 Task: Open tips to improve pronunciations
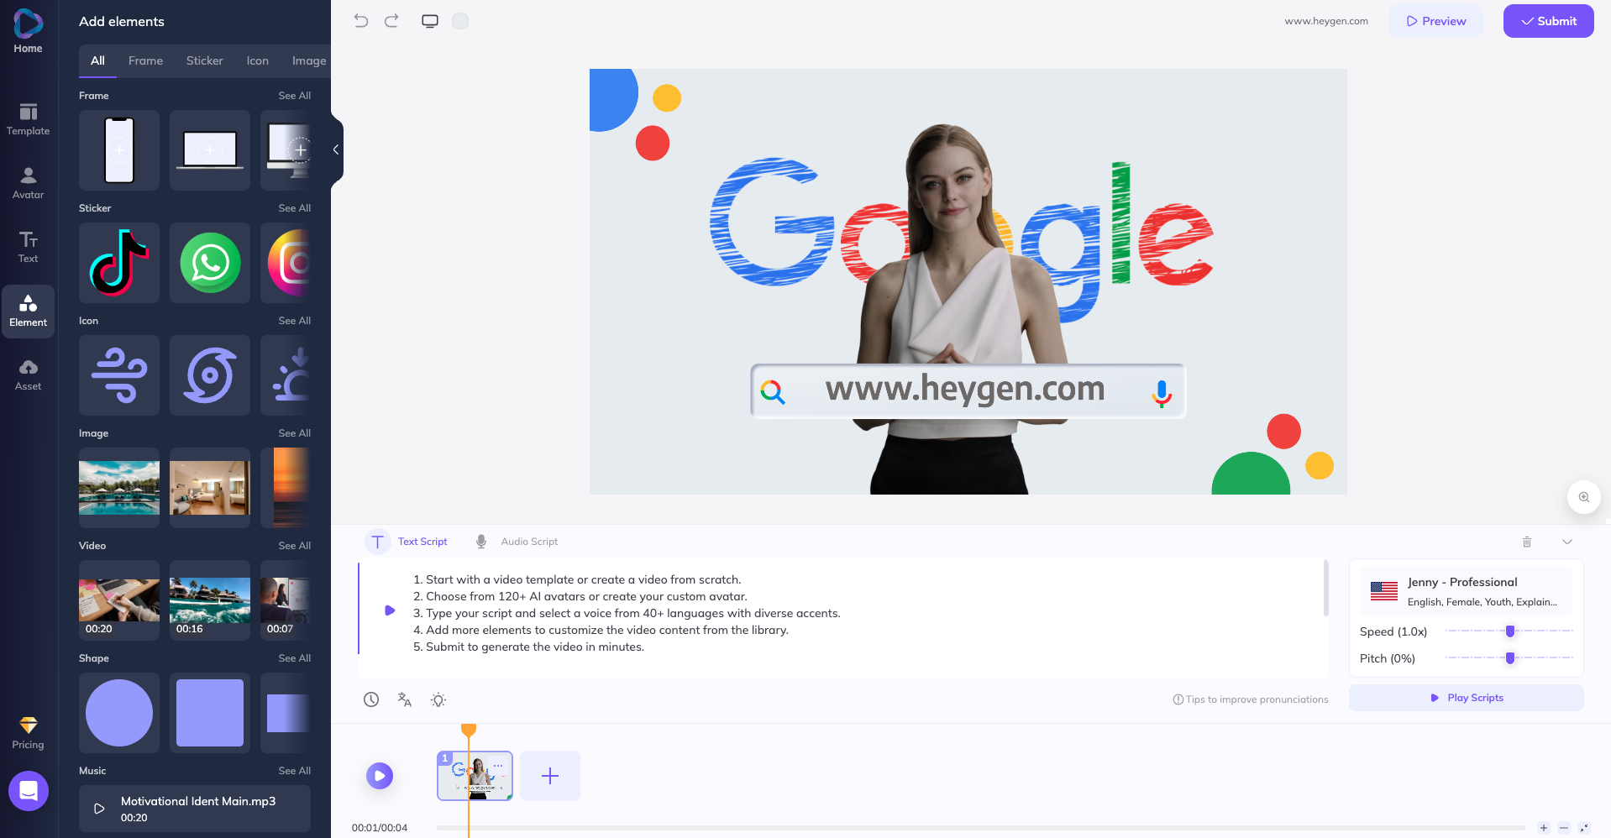pyautogui.click(x=1251, y=699)
